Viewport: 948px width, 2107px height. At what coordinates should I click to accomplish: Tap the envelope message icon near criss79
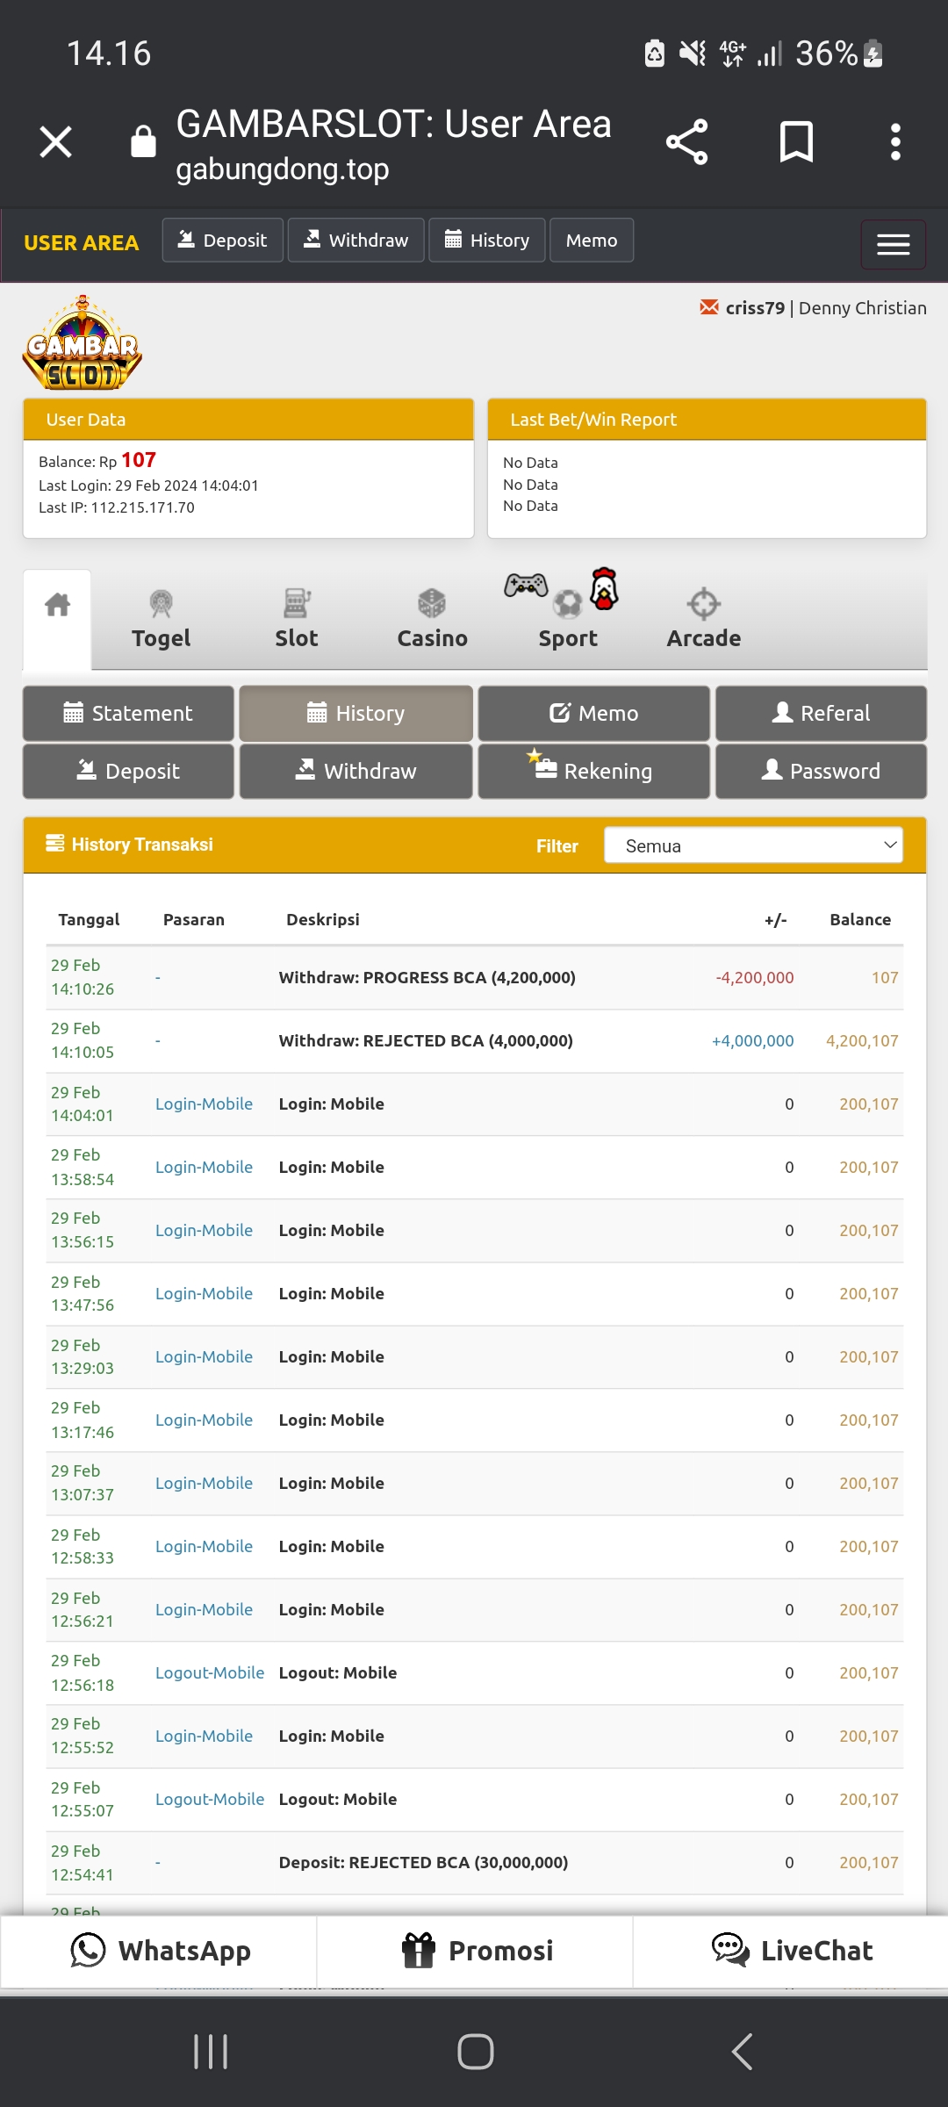(x=708, y=307)
